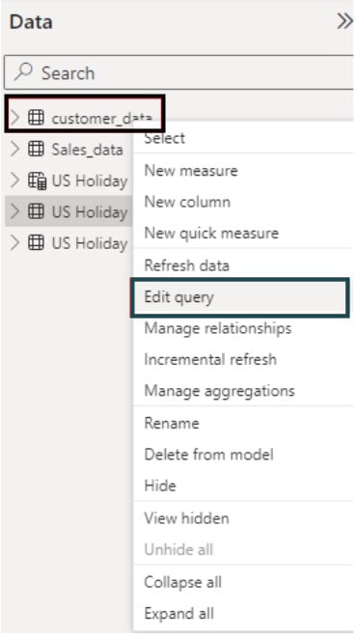356x638 pixels.
Task: Click the search magnifier icon
Action: point(23,72)
